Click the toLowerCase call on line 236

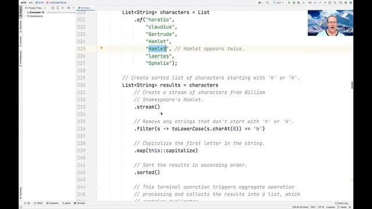click(x=188, y=129)
